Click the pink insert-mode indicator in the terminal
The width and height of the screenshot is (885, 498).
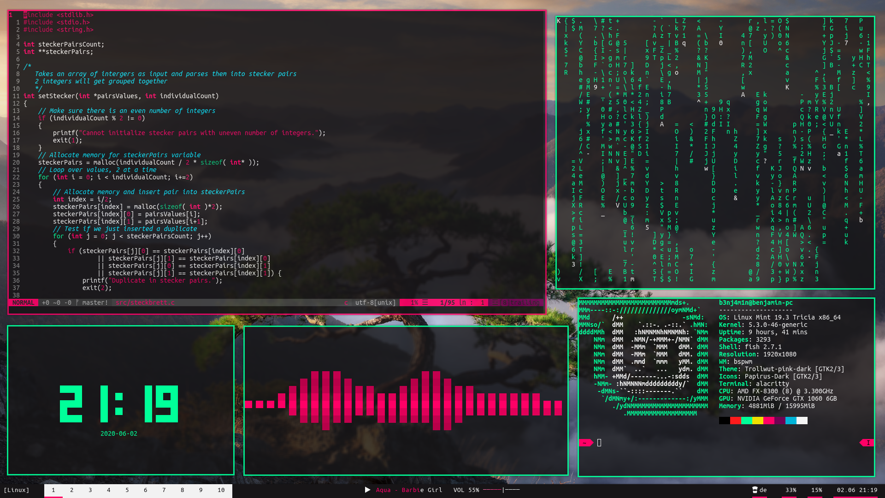pyautogui.click(x=867, y=443)
